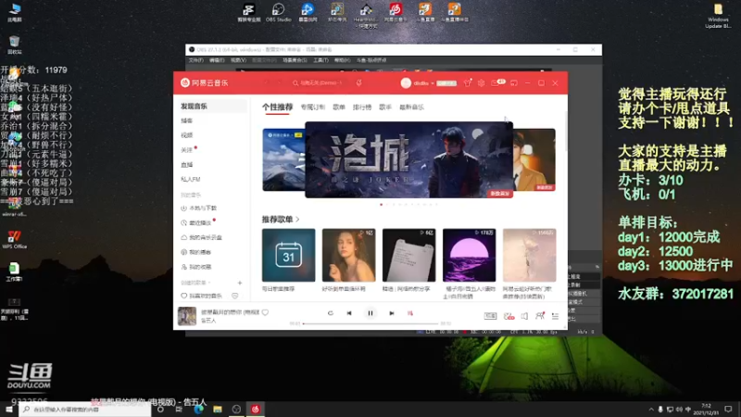741x417 pixels.
Task: Open the now-playing album art
Action: point(187,316)
